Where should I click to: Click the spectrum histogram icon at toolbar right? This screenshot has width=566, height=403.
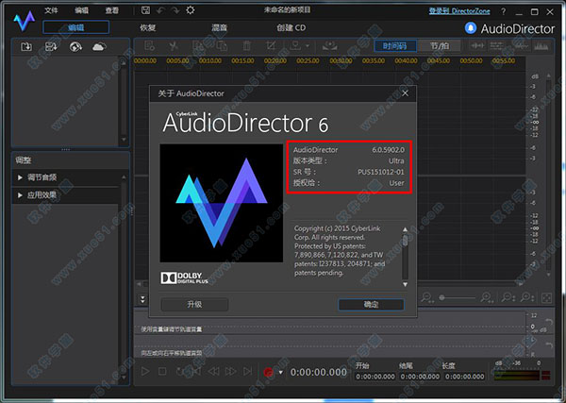[x=541, y=45]
